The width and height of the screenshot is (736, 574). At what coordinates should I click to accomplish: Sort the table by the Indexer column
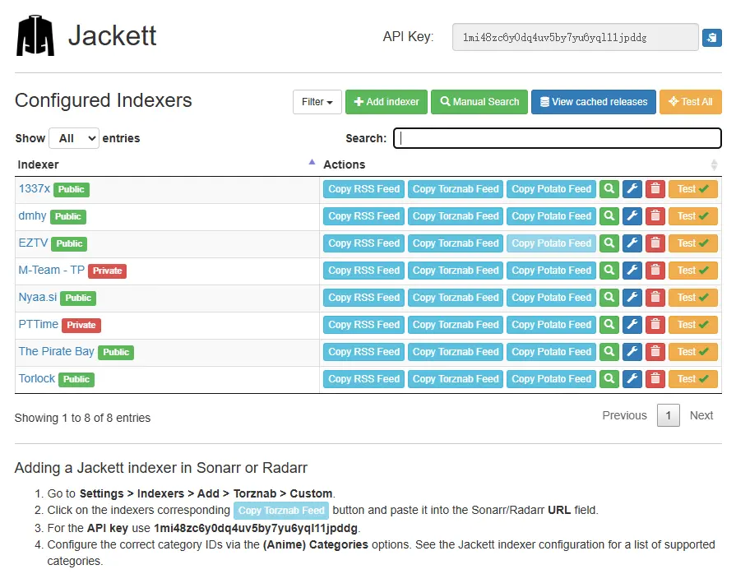164,164
